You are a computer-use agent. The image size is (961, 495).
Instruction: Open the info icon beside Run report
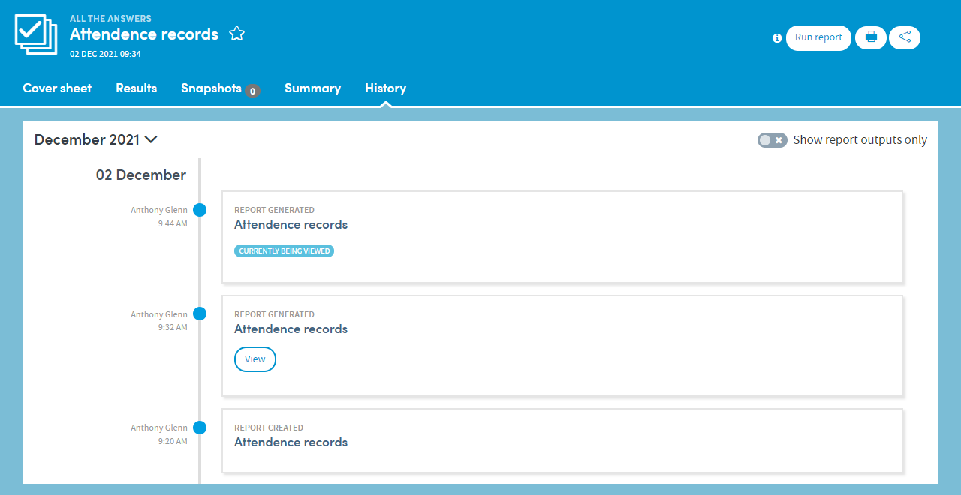point(777,38)
